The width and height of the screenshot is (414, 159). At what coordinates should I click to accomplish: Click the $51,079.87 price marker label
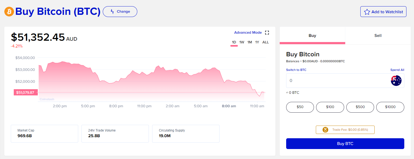pos(25,92)
